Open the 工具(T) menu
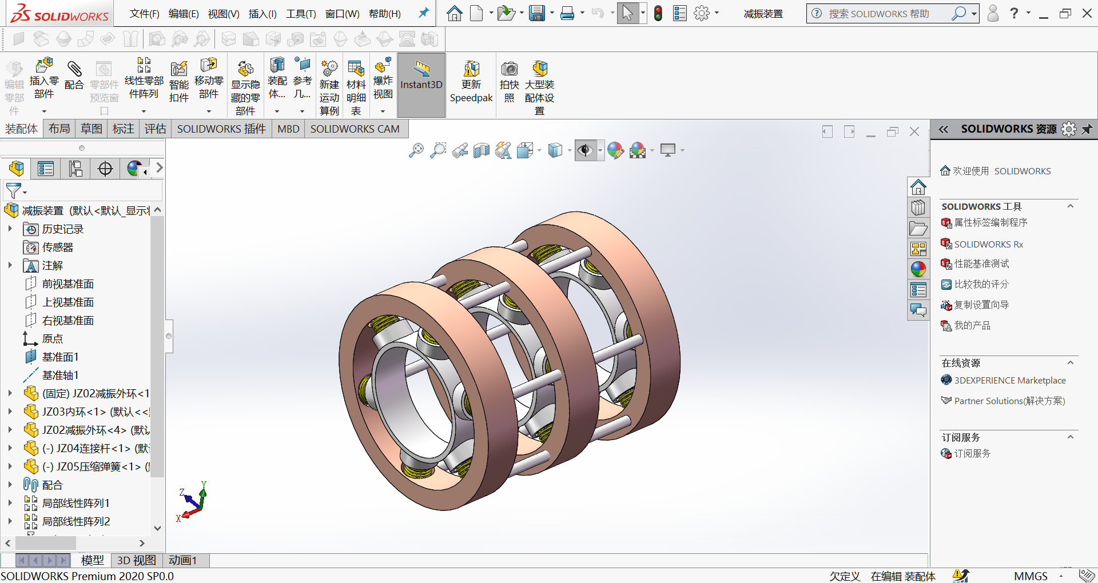Image resolution: width=1098 pixels, height=583 pixels. 301,14
